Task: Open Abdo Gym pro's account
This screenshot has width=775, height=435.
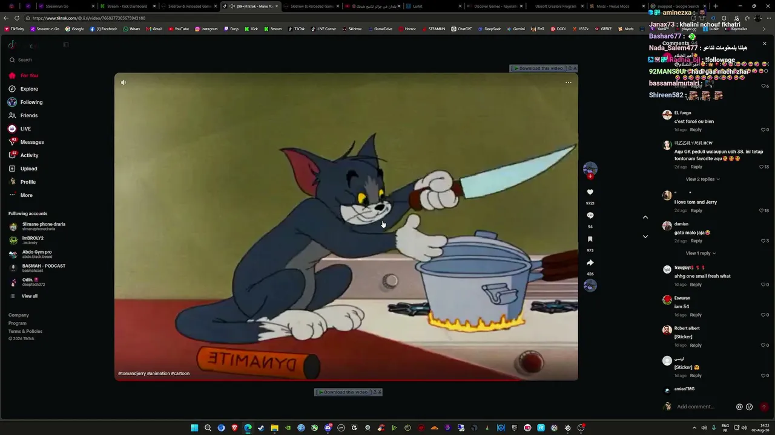Action: (x=31, y=254)
